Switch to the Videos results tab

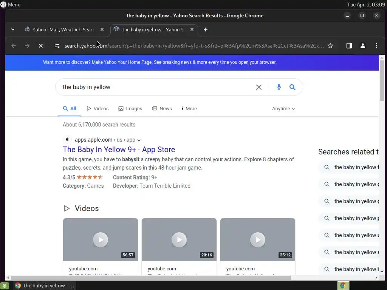pyautogui.click(x=98, y=108)
